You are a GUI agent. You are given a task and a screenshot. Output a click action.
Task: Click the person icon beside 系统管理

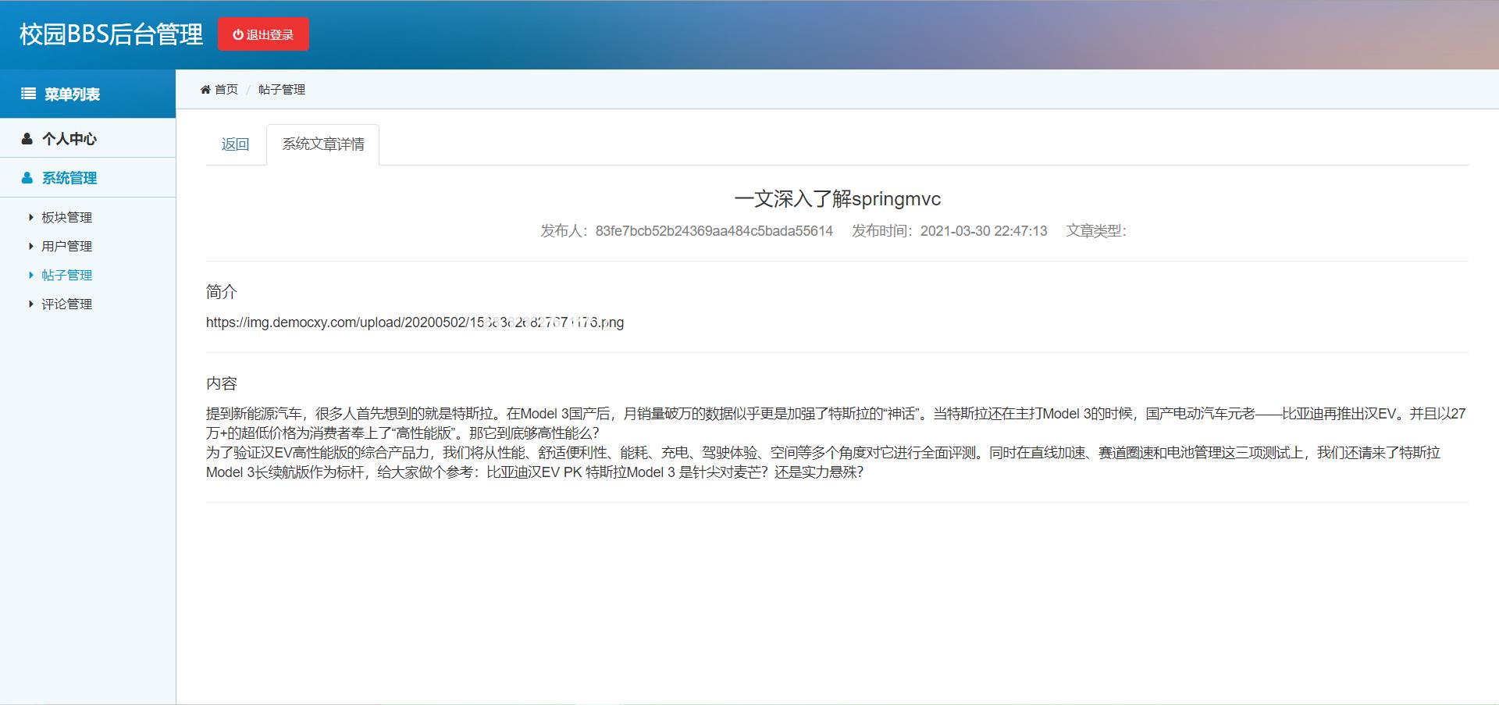27,177
